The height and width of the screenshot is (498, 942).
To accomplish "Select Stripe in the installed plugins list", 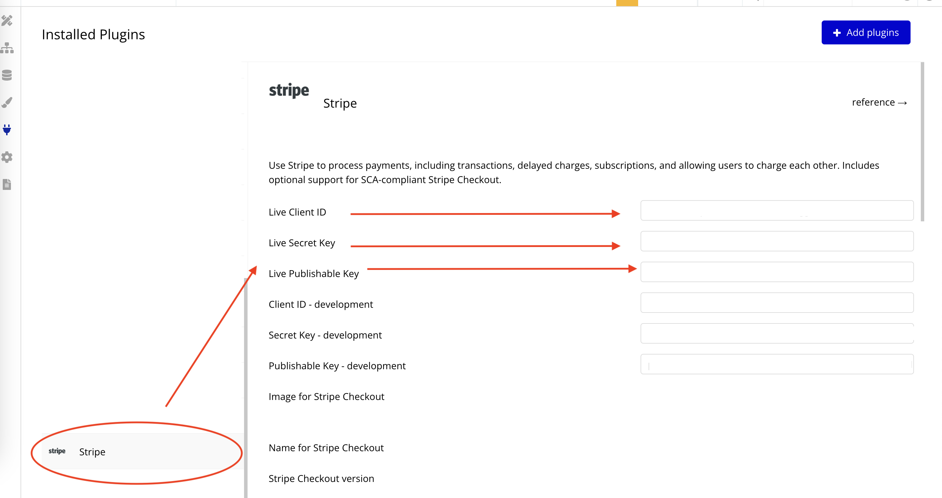I will [92, 452].
